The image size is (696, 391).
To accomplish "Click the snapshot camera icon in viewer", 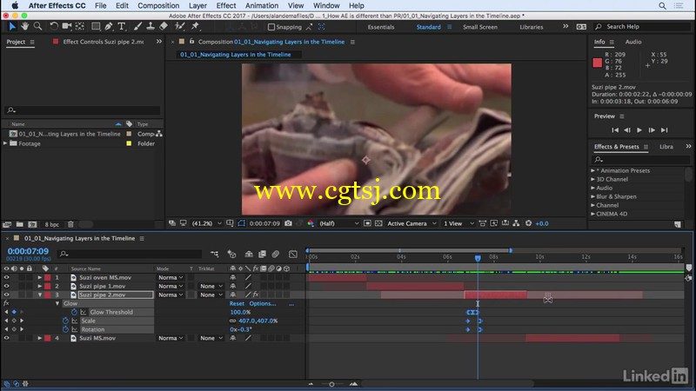I will (x=289, y=223).
